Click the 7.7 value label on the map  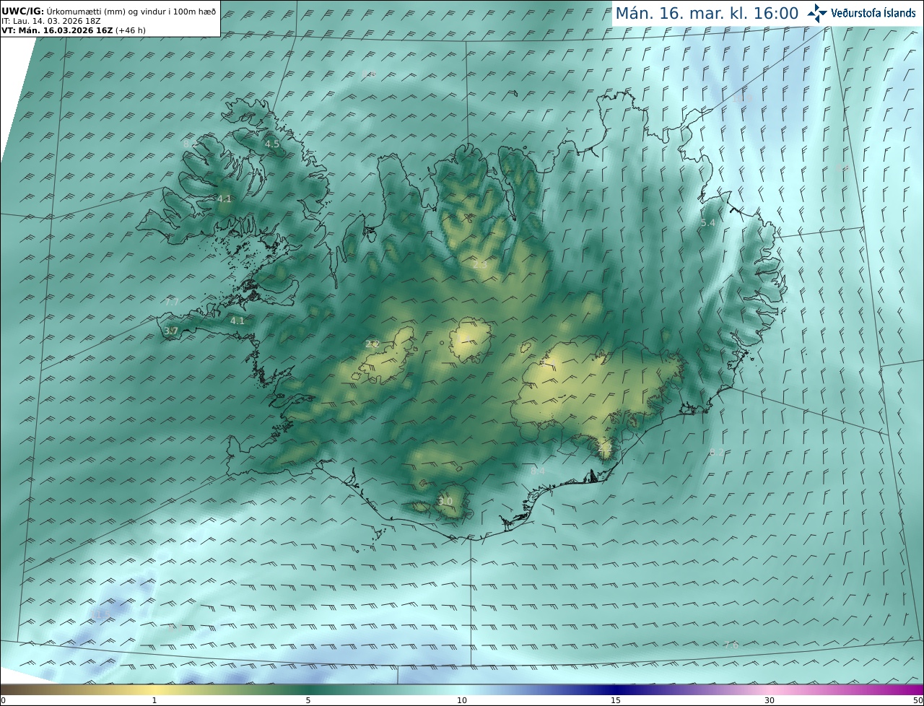click(x=171, y=302)
